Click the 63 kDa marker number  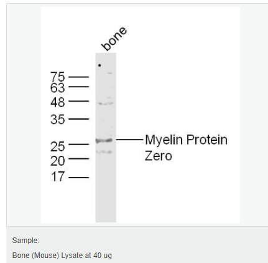tap(58, 88)
